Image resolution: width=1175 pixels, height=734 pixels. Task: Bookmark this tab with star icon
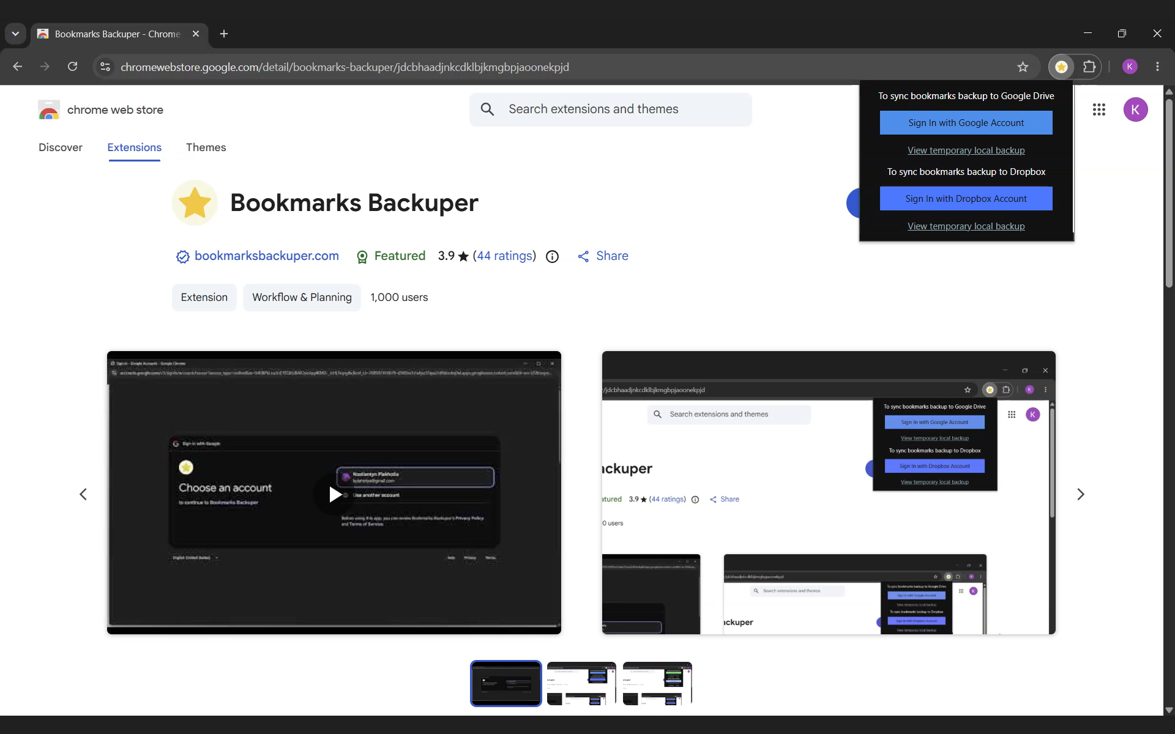point(1023,67)
